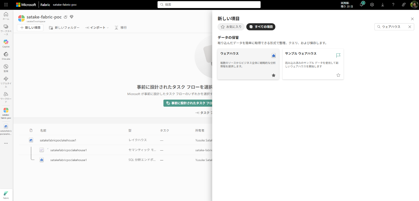Image resolution: width=419 pixels, height=201 pixels.
Task: Create a ウェアハウス item card
Action: point(248,64)
